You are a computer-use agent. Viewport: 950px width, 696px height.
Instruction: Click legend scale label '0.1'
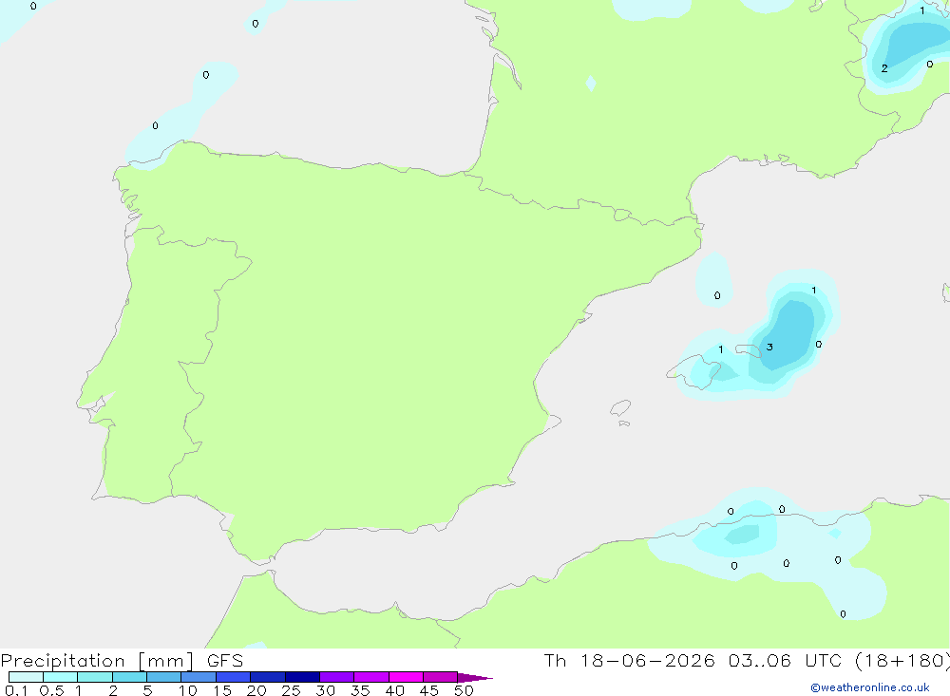coord(16,690)
